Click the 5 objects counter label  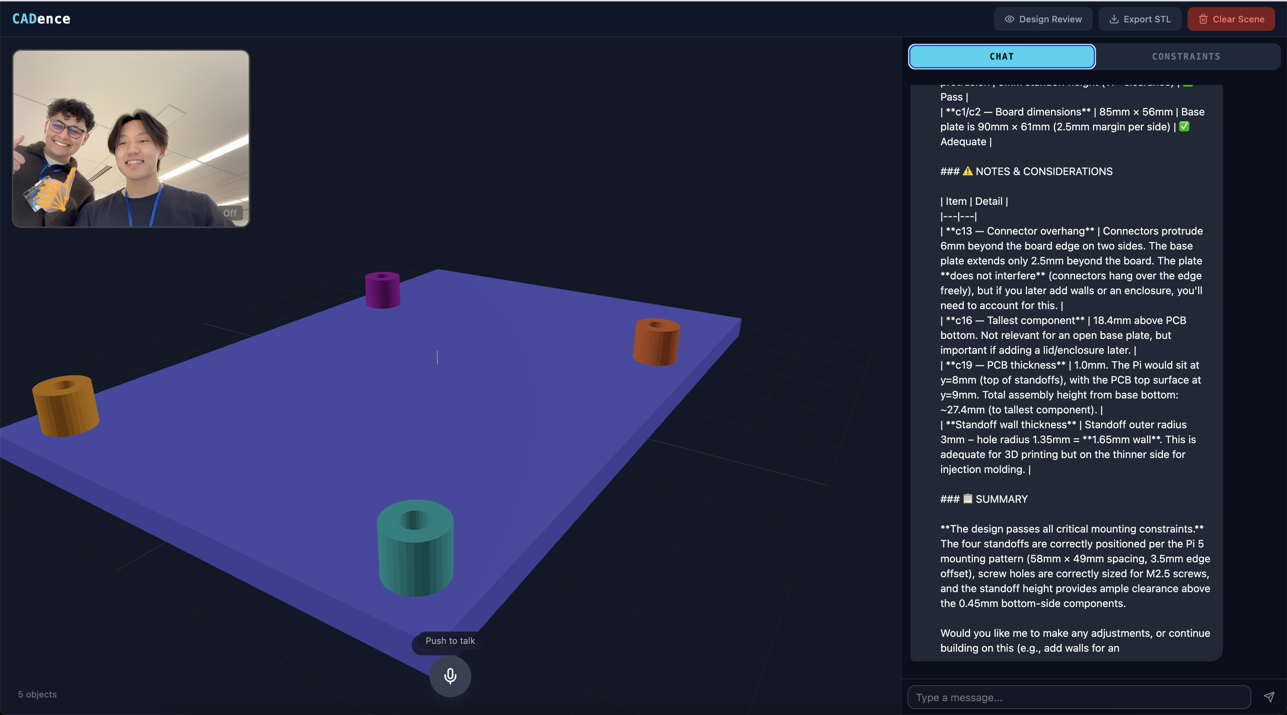click(x=38, y=694)
